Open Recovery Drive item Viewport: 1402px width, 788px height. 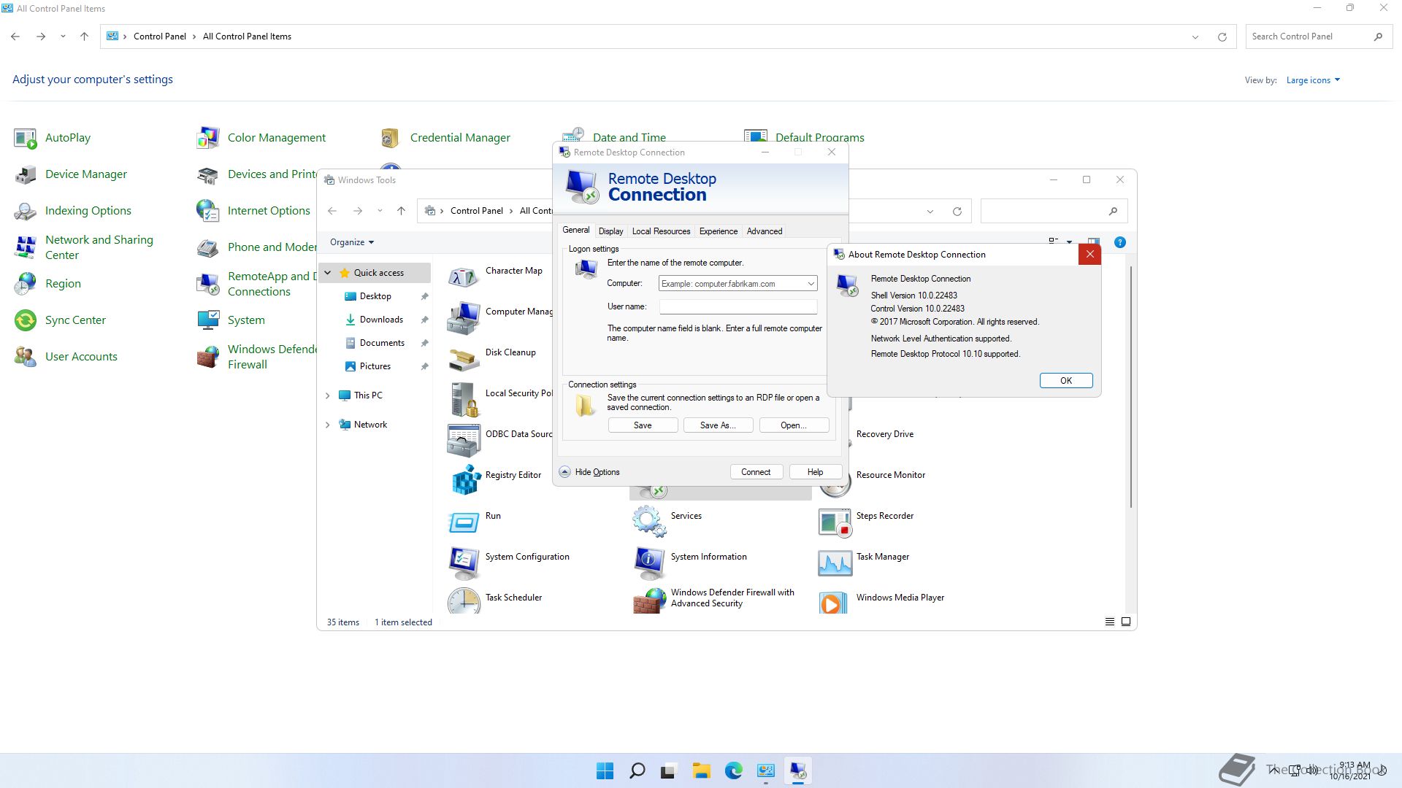(x=884, y=434)
